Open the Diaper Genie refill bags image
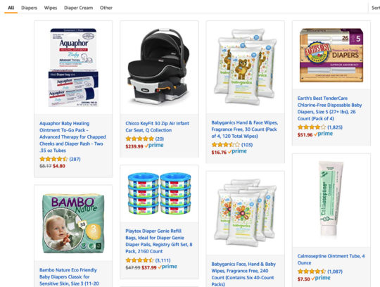The height and width of the screenshot is (287, 380). coord(159,193)
